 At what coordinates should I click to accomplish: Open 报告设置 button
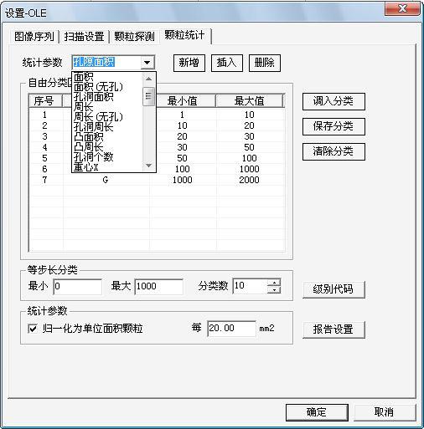point(334,329)
